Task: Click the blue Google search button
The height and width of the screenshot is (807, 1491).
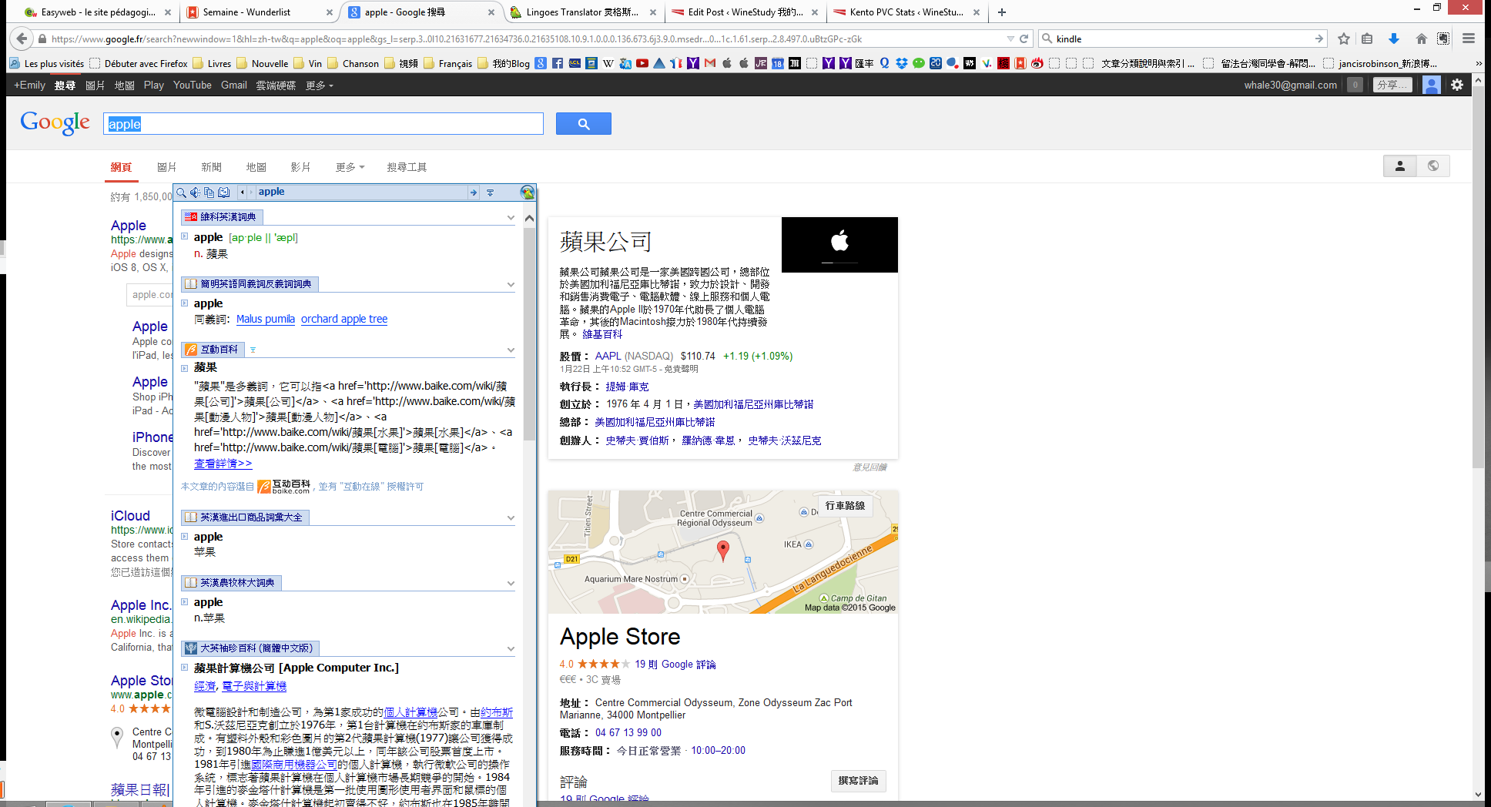Action: [584, 124]
